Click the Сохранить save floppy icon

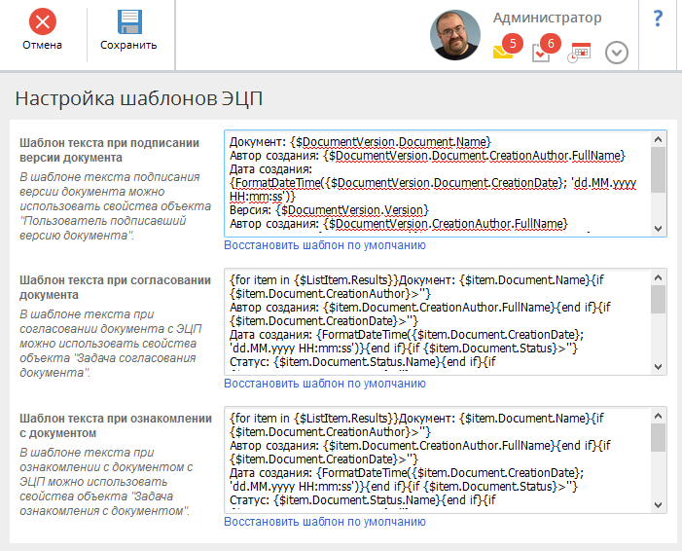(129, 21)
